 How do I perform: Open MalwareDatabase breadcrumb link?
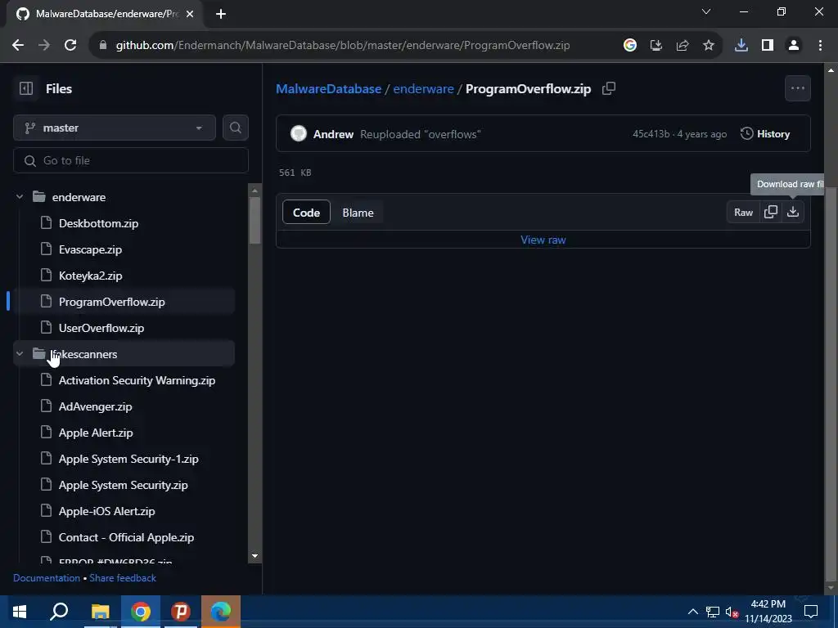click(x=329, y=88)
